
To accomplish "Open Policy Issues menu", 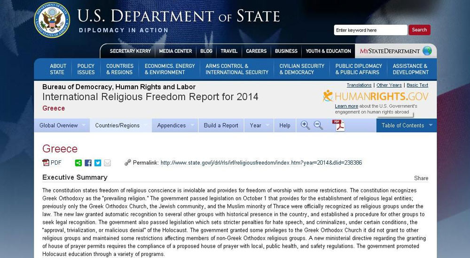I will point(86,69).
